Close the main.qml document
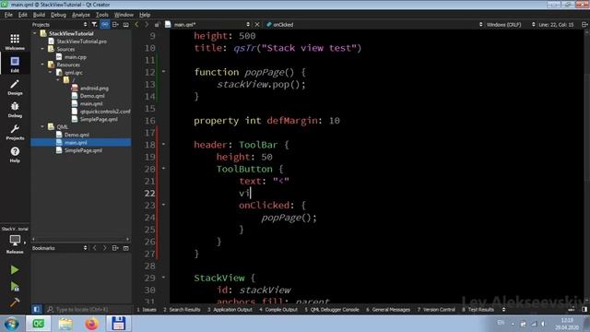 point(257,25)
